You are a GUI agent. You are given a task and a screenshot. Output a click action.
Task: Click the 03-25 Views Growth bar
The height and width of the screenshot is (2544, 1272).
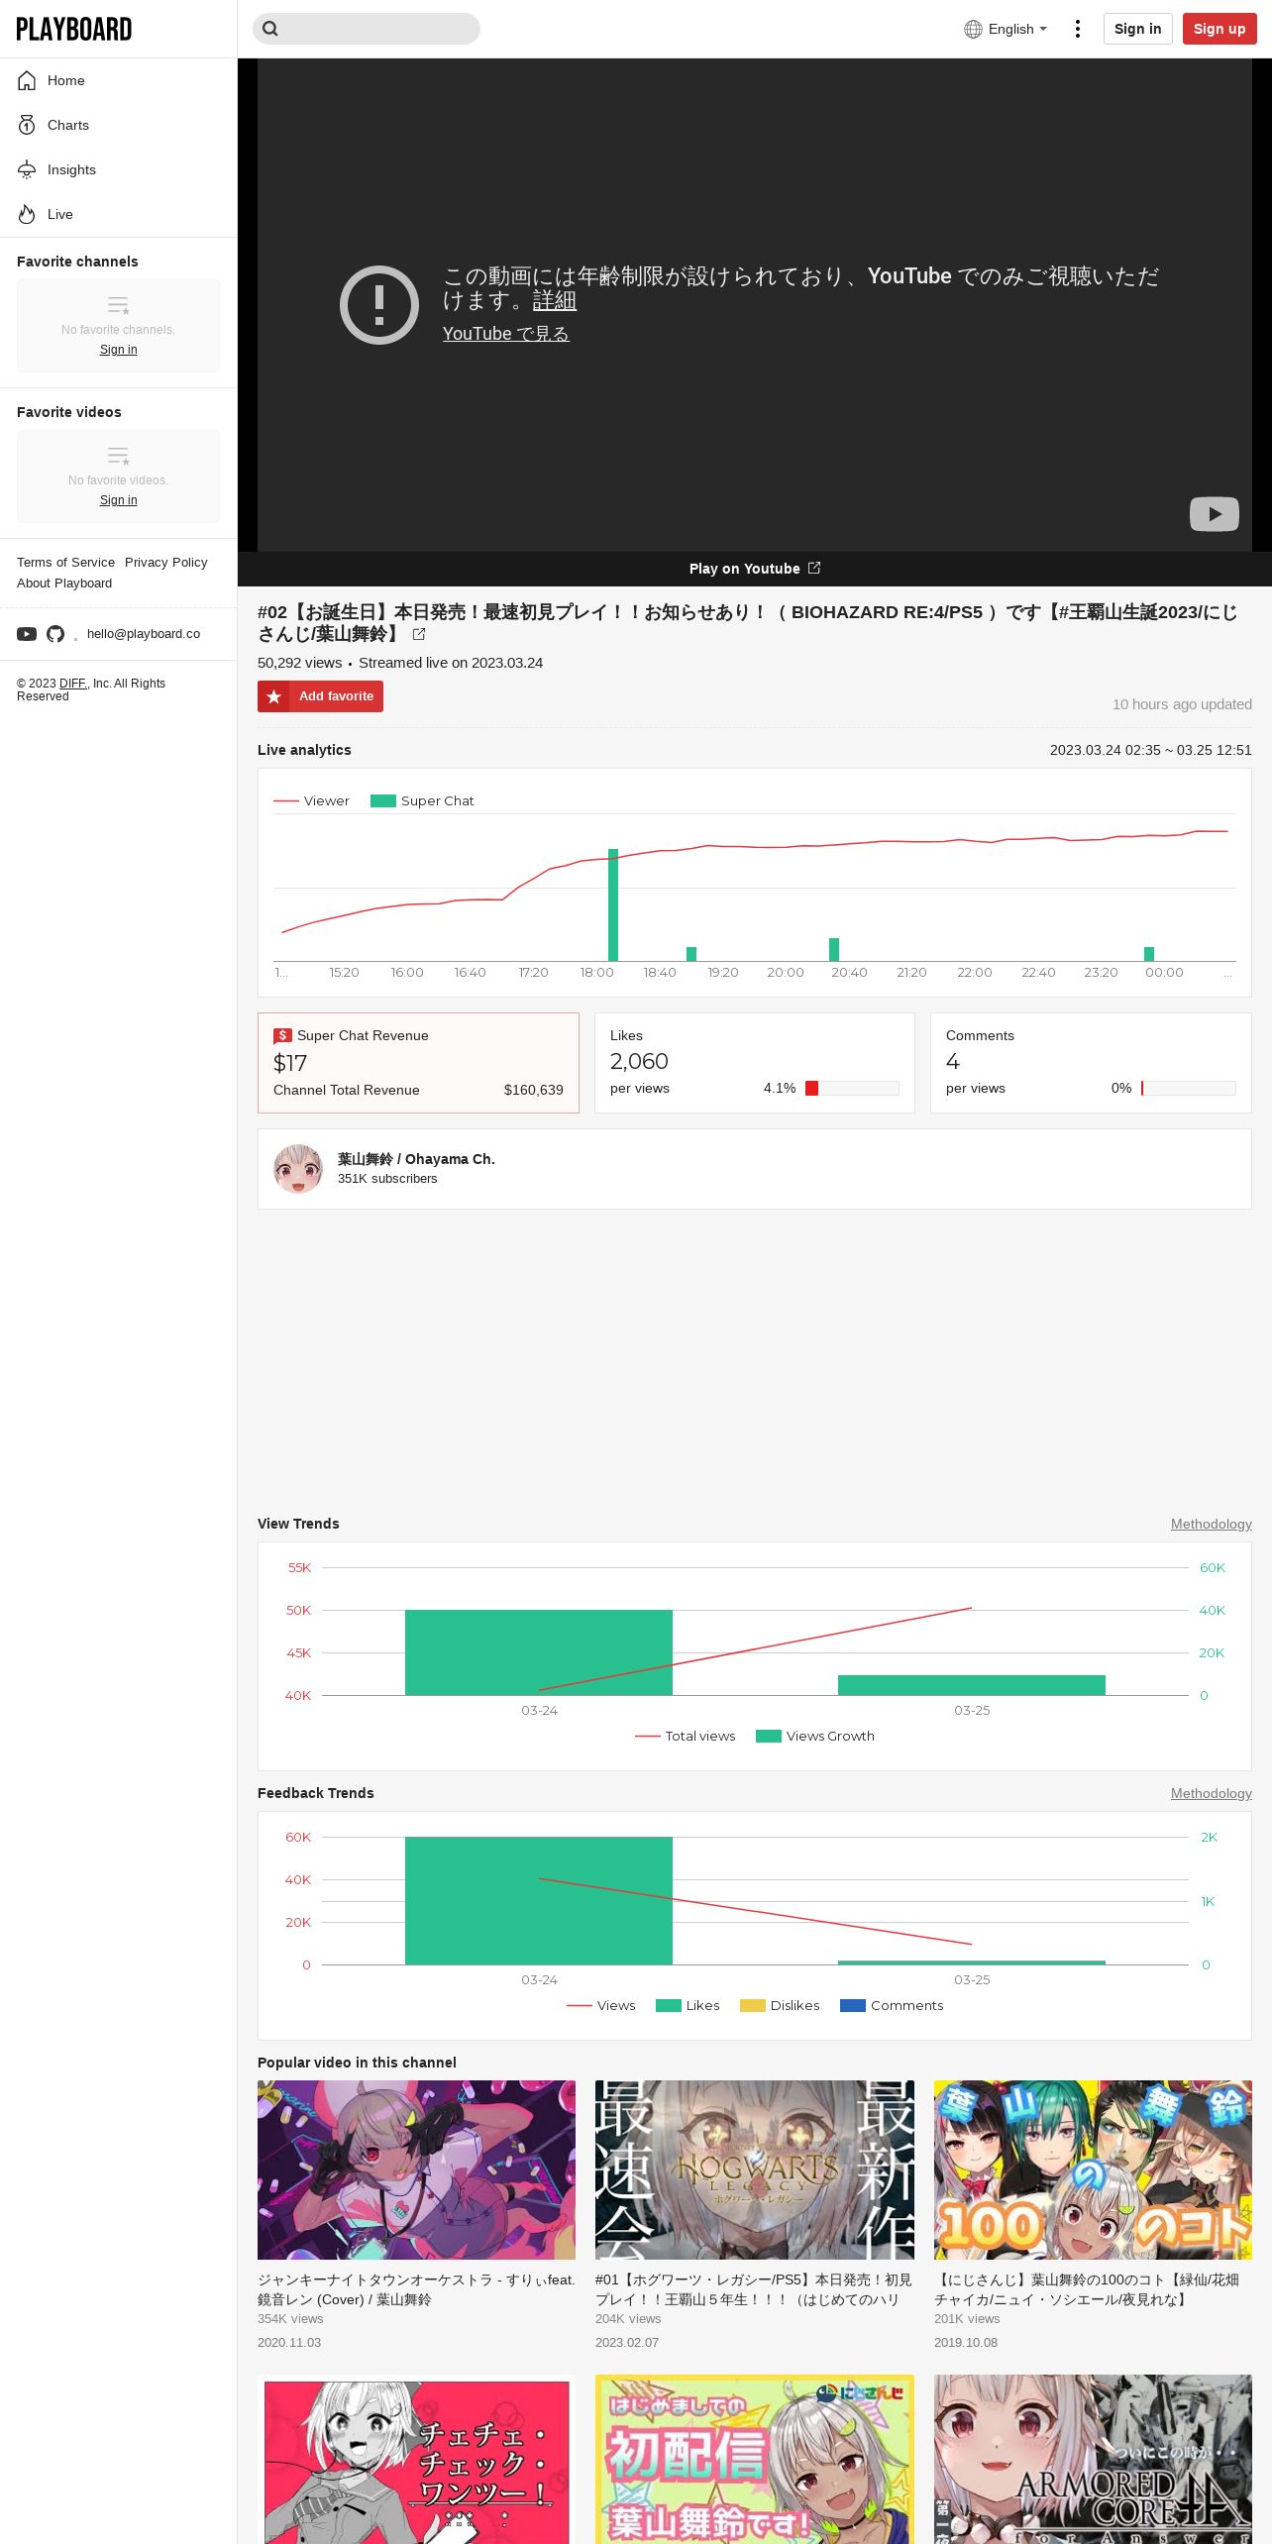pos(972,1685)
